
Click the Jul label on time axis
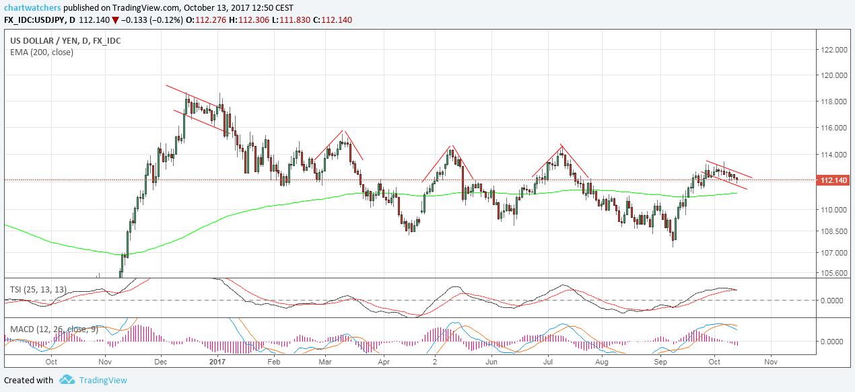(547, 361)
